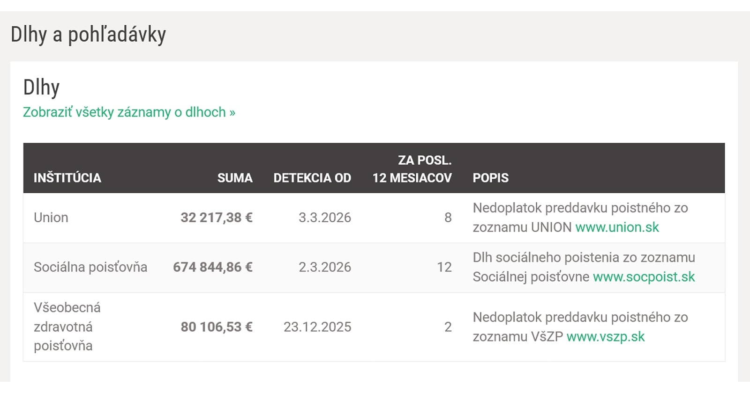Screen dimensions: 750x393
Task: Click the 23.12.2025 detection date
Action: point(317,327)
